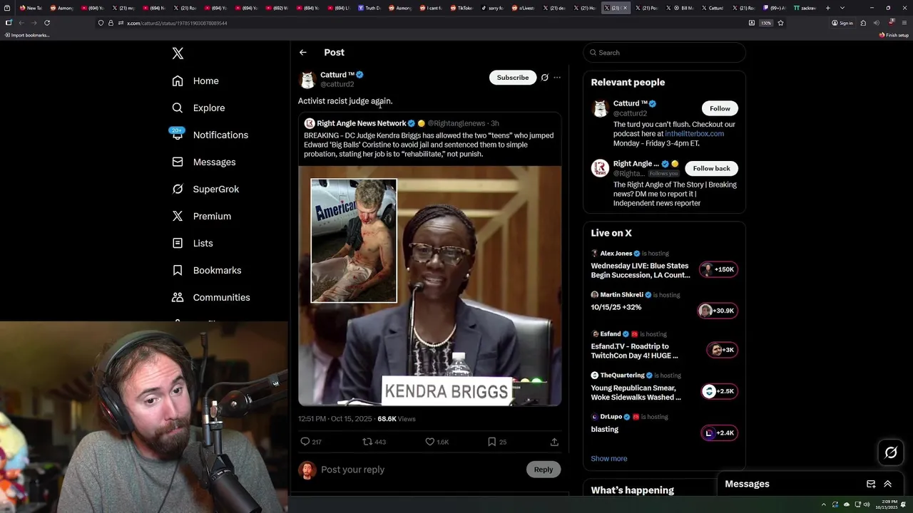Close the active X tab
Image resolution: width=913 pixels, height=513 pixels.
point(626,8)
